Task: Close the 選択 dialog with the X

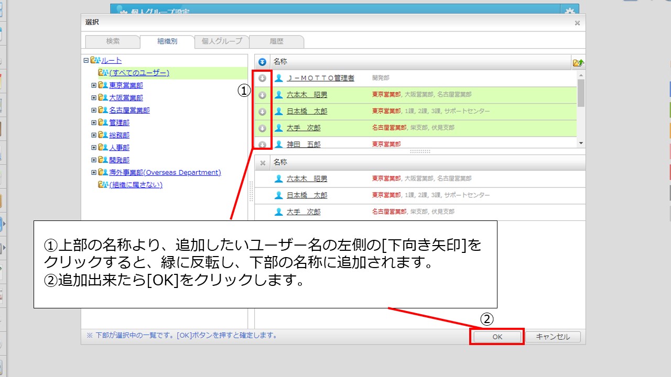Action: pos(577,23)
